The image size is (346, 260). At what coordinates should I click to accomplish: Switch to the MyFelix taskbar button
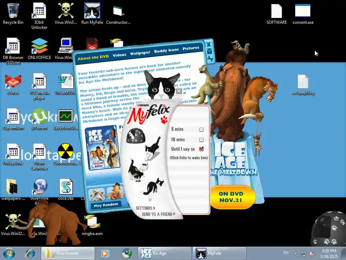pyautogui.click(x=219, y=253)
